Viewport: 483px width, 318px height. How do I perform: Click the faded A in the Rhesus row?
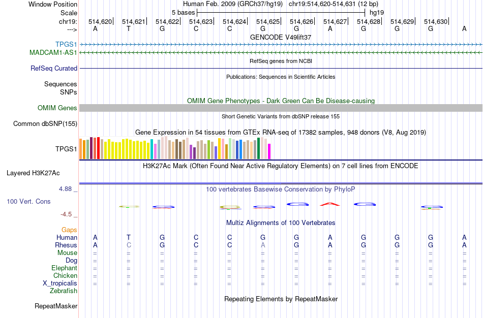pyautogui.click(x=263, y=245)
